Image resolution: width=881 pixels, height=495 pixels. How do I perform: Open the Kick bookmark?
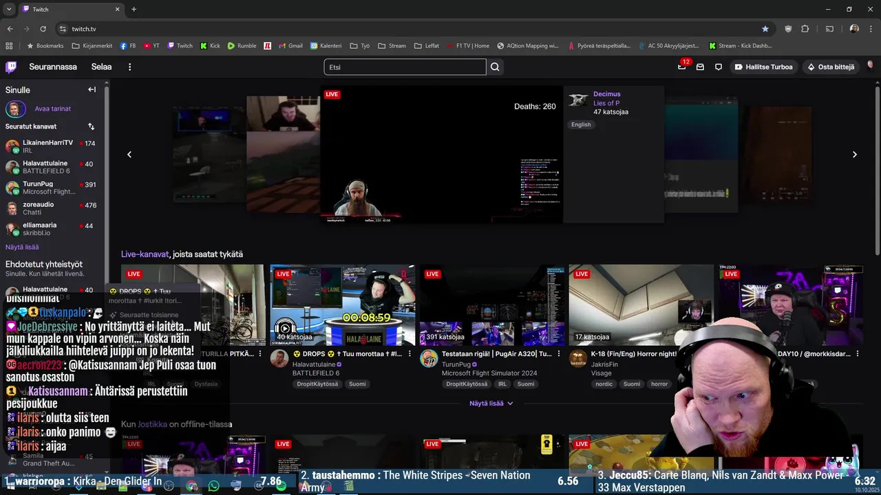click(x=210, y=46)
